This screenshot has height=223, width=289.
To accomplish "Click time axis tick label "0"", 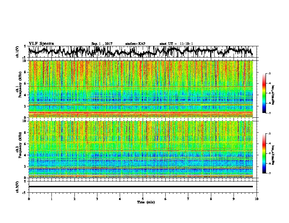I will pos(29,199).
